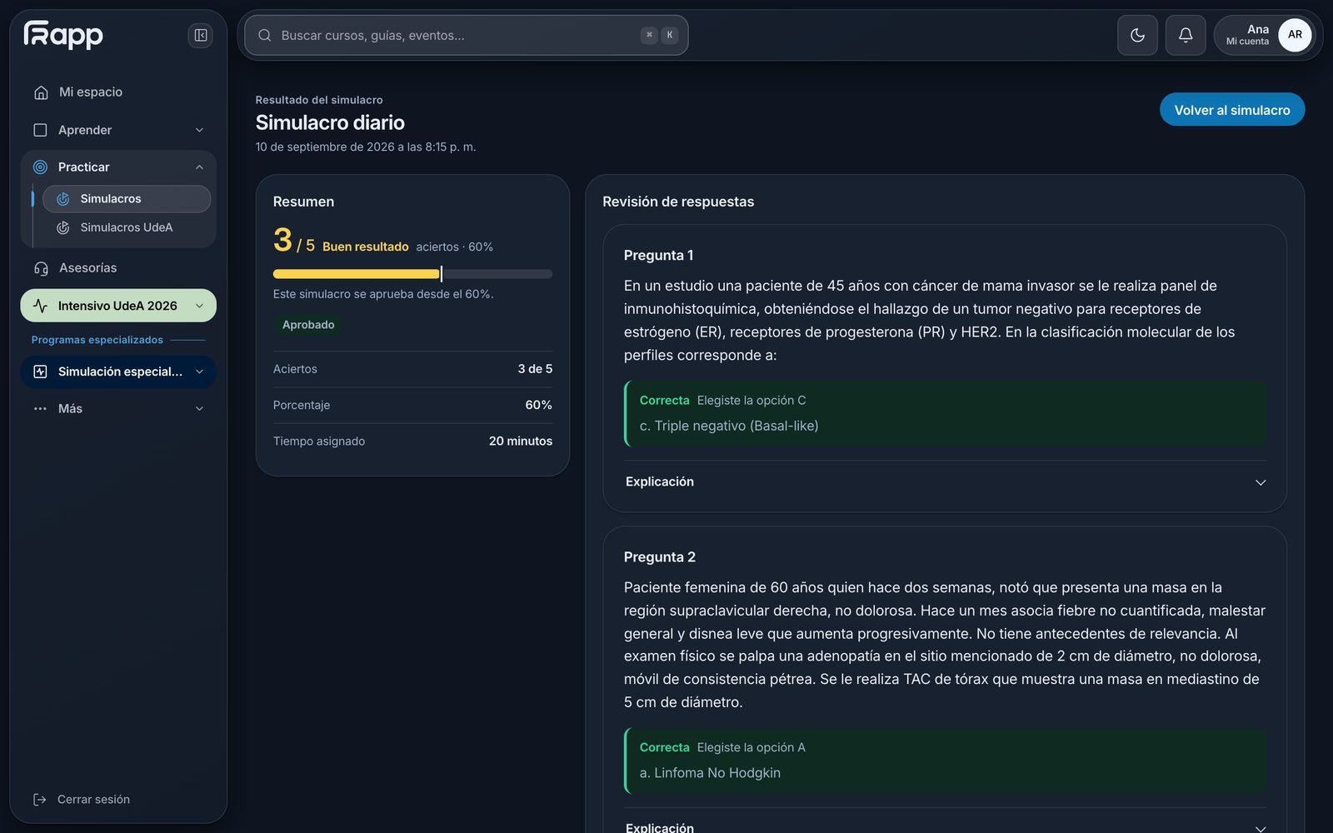Click the Aprobado badge
The width and height of the screenshot is (1333, 833).
click(308, 325)
